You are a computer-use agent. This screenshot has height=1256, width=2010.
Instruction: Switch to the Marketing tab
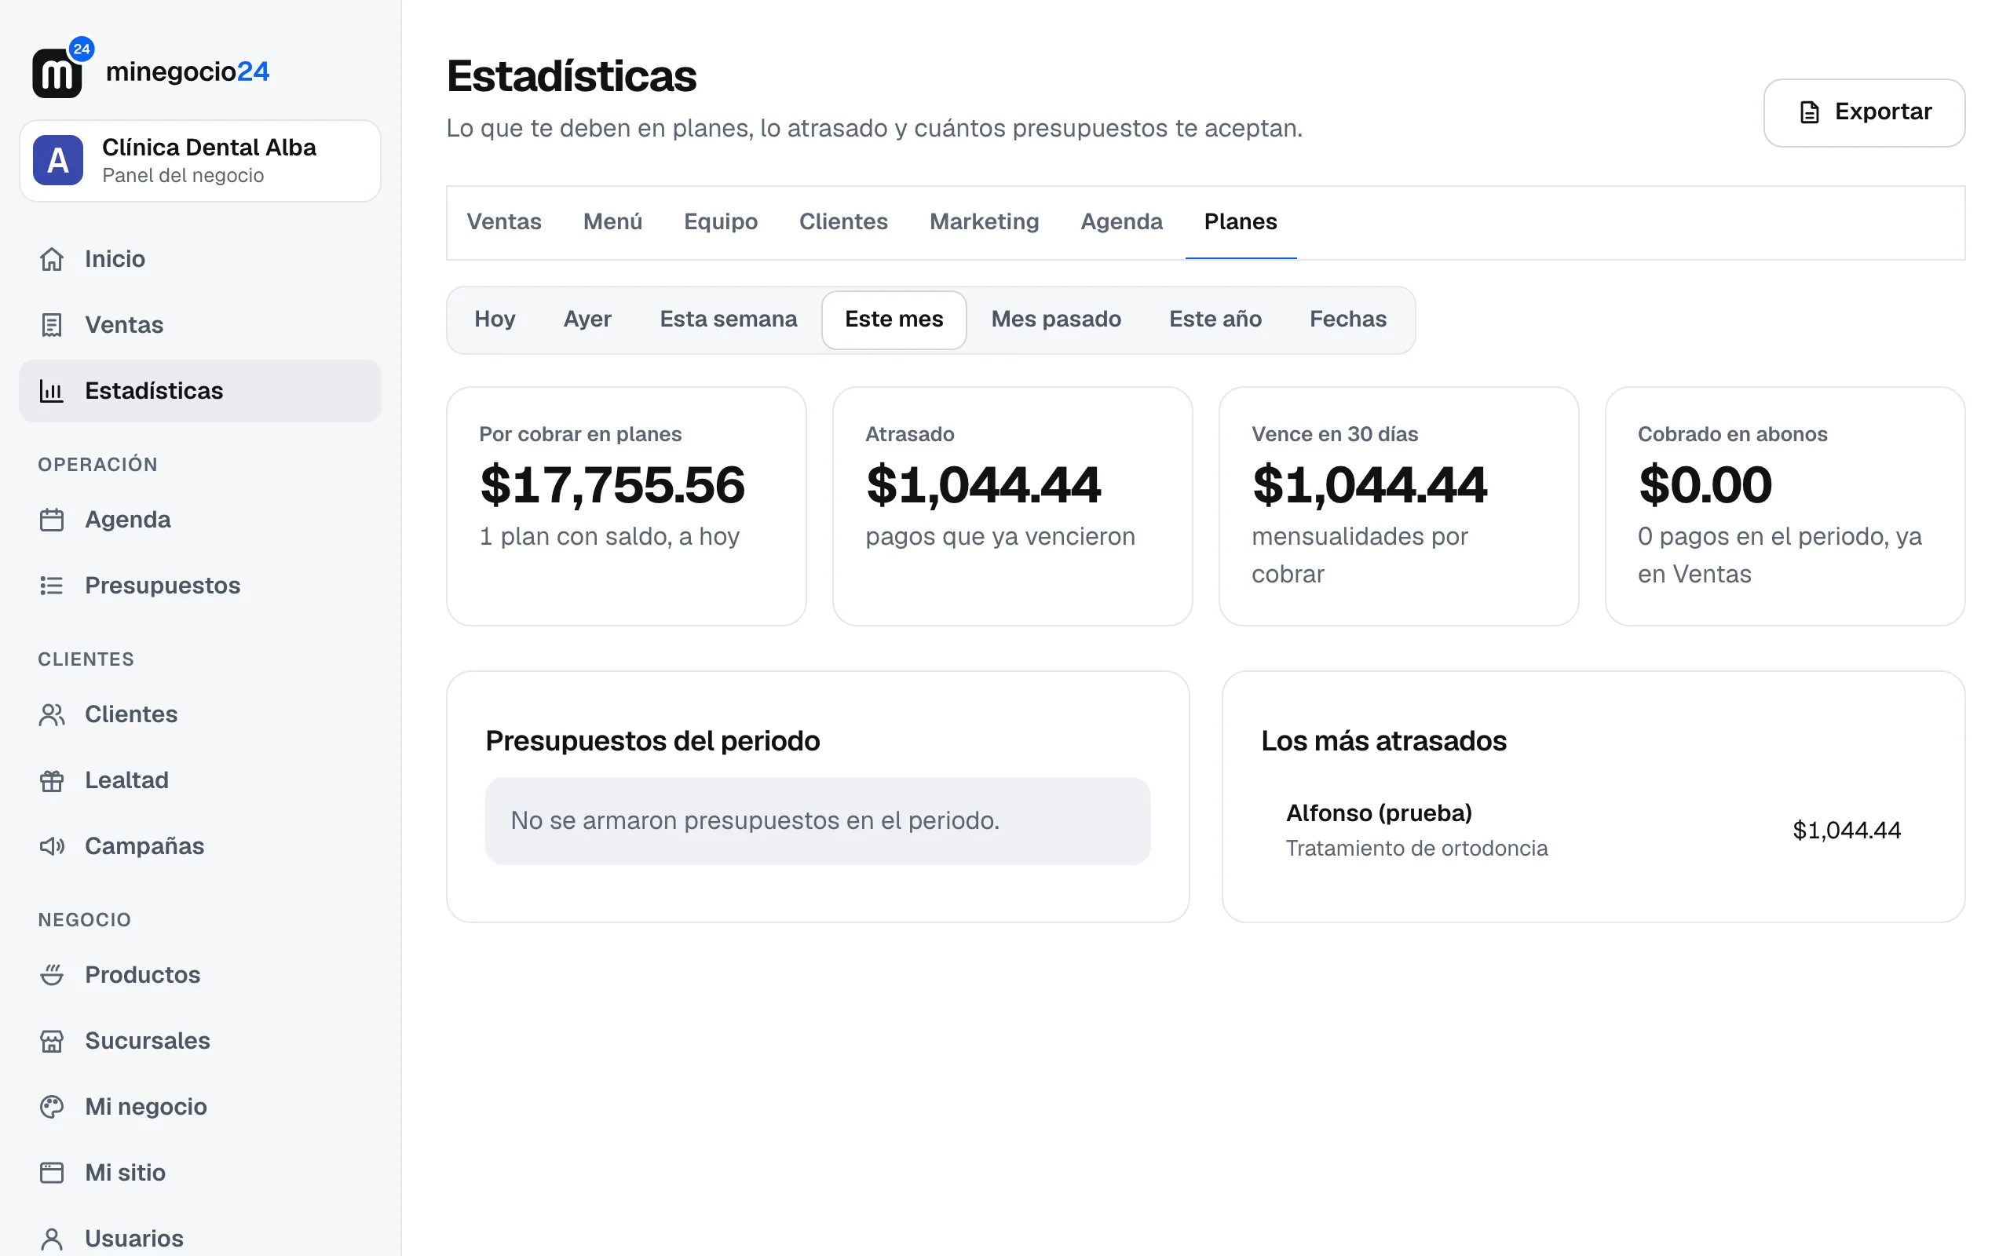[x=983, y=222]
